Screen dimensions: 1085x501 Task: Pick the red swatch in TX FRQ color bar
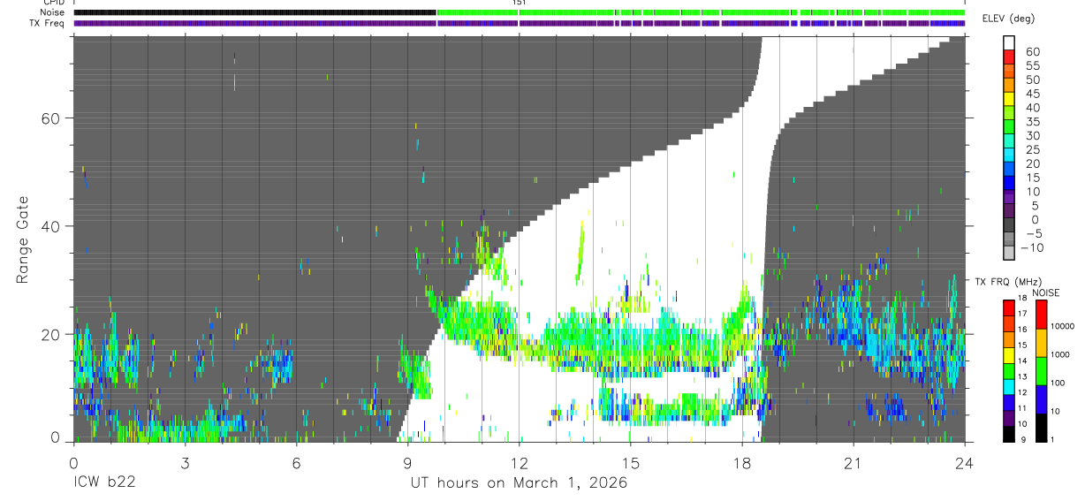1008,307
